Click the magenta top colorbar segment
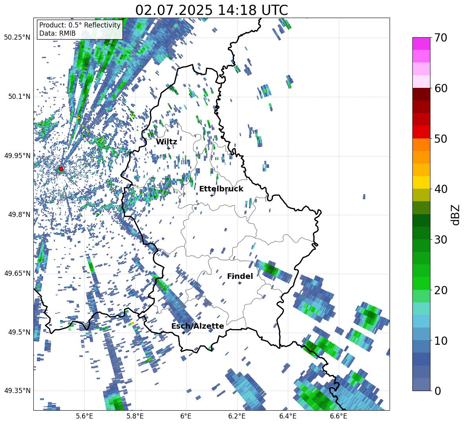Screen dimensions: 465x424 pyautogui.click(x=421, y=44)
